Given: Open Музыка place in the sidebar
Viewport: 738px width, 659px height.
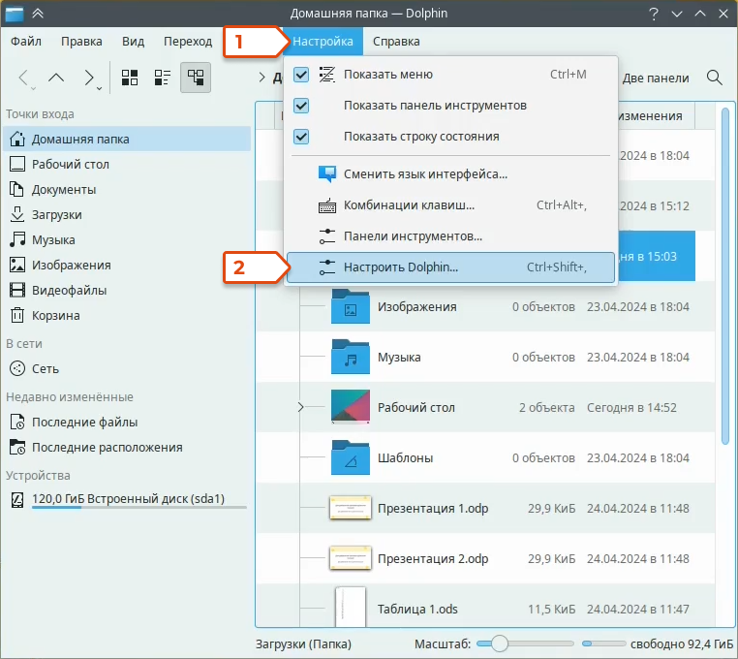Looking at the screenshot, I should (x=127, y=239).
